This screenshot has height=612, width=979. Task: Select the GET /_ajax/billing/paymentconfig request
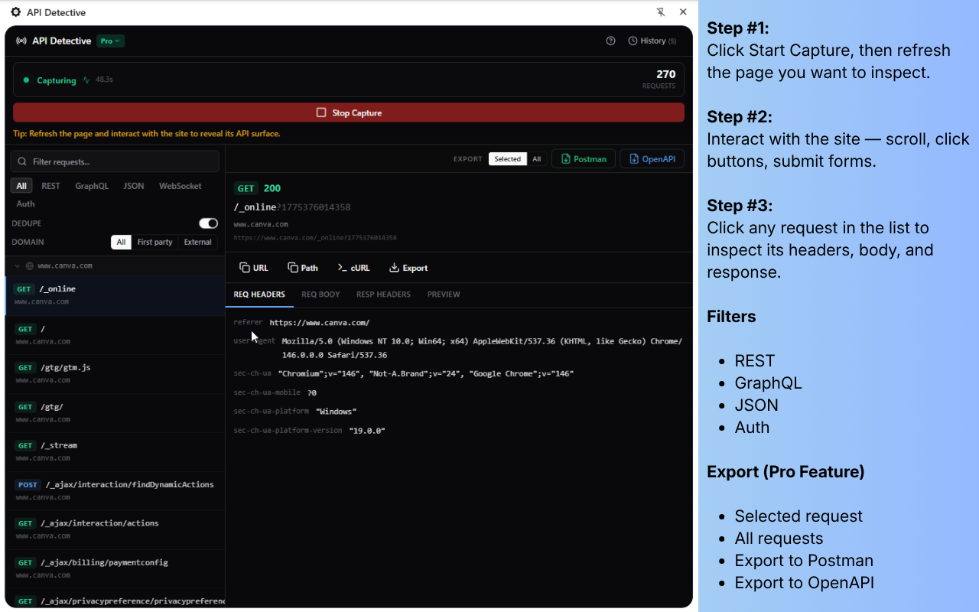(x=115, y=568)
